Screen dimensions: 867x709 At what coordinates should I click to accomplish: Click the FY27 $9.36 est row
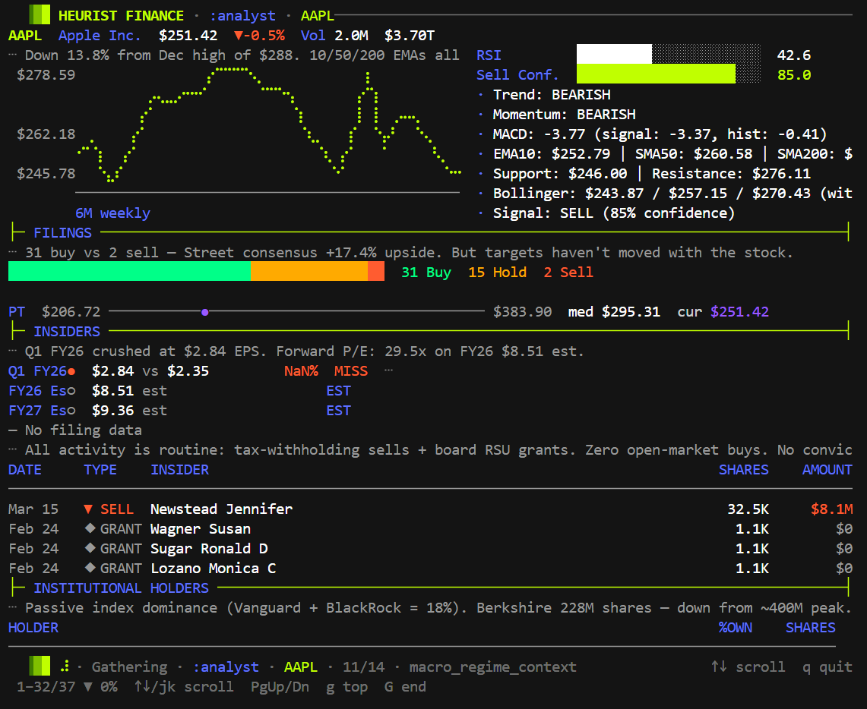(x=179, y=410)
